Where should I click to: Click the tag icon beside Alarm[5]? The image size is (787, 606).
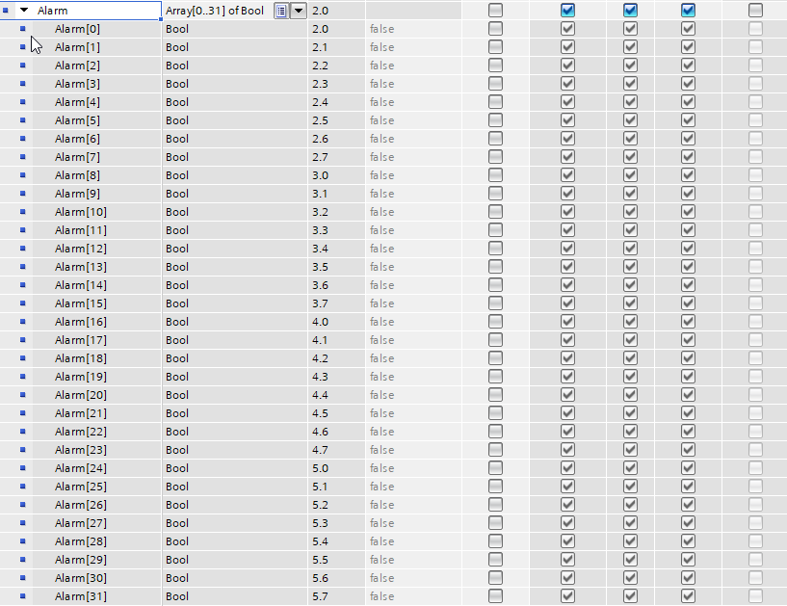pos(22,120)
